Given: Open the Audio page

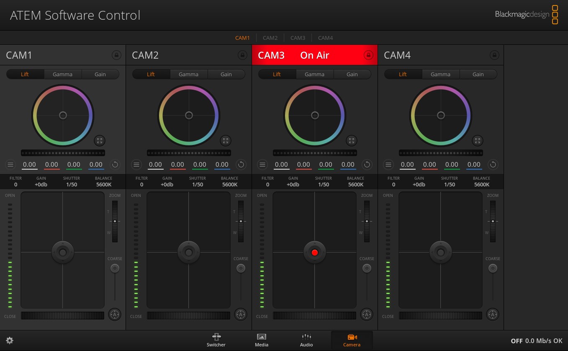Looking at the screenshot, I should pyautogui.click(x=306, y=341).
